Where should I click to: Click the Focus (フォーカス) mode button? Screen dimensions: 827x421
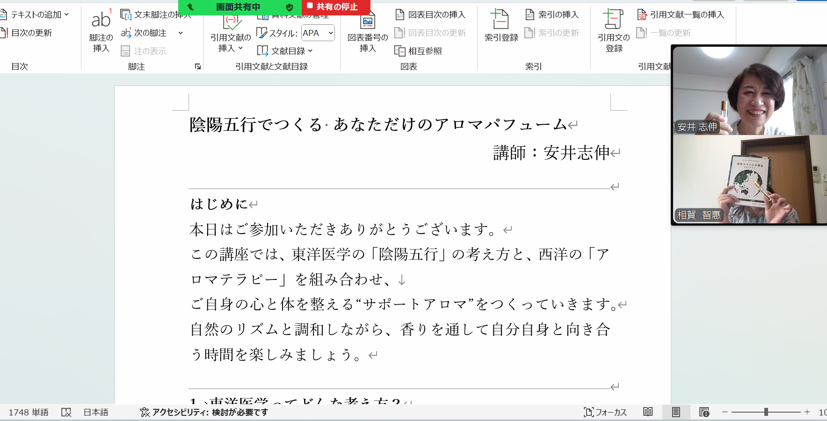605,412
